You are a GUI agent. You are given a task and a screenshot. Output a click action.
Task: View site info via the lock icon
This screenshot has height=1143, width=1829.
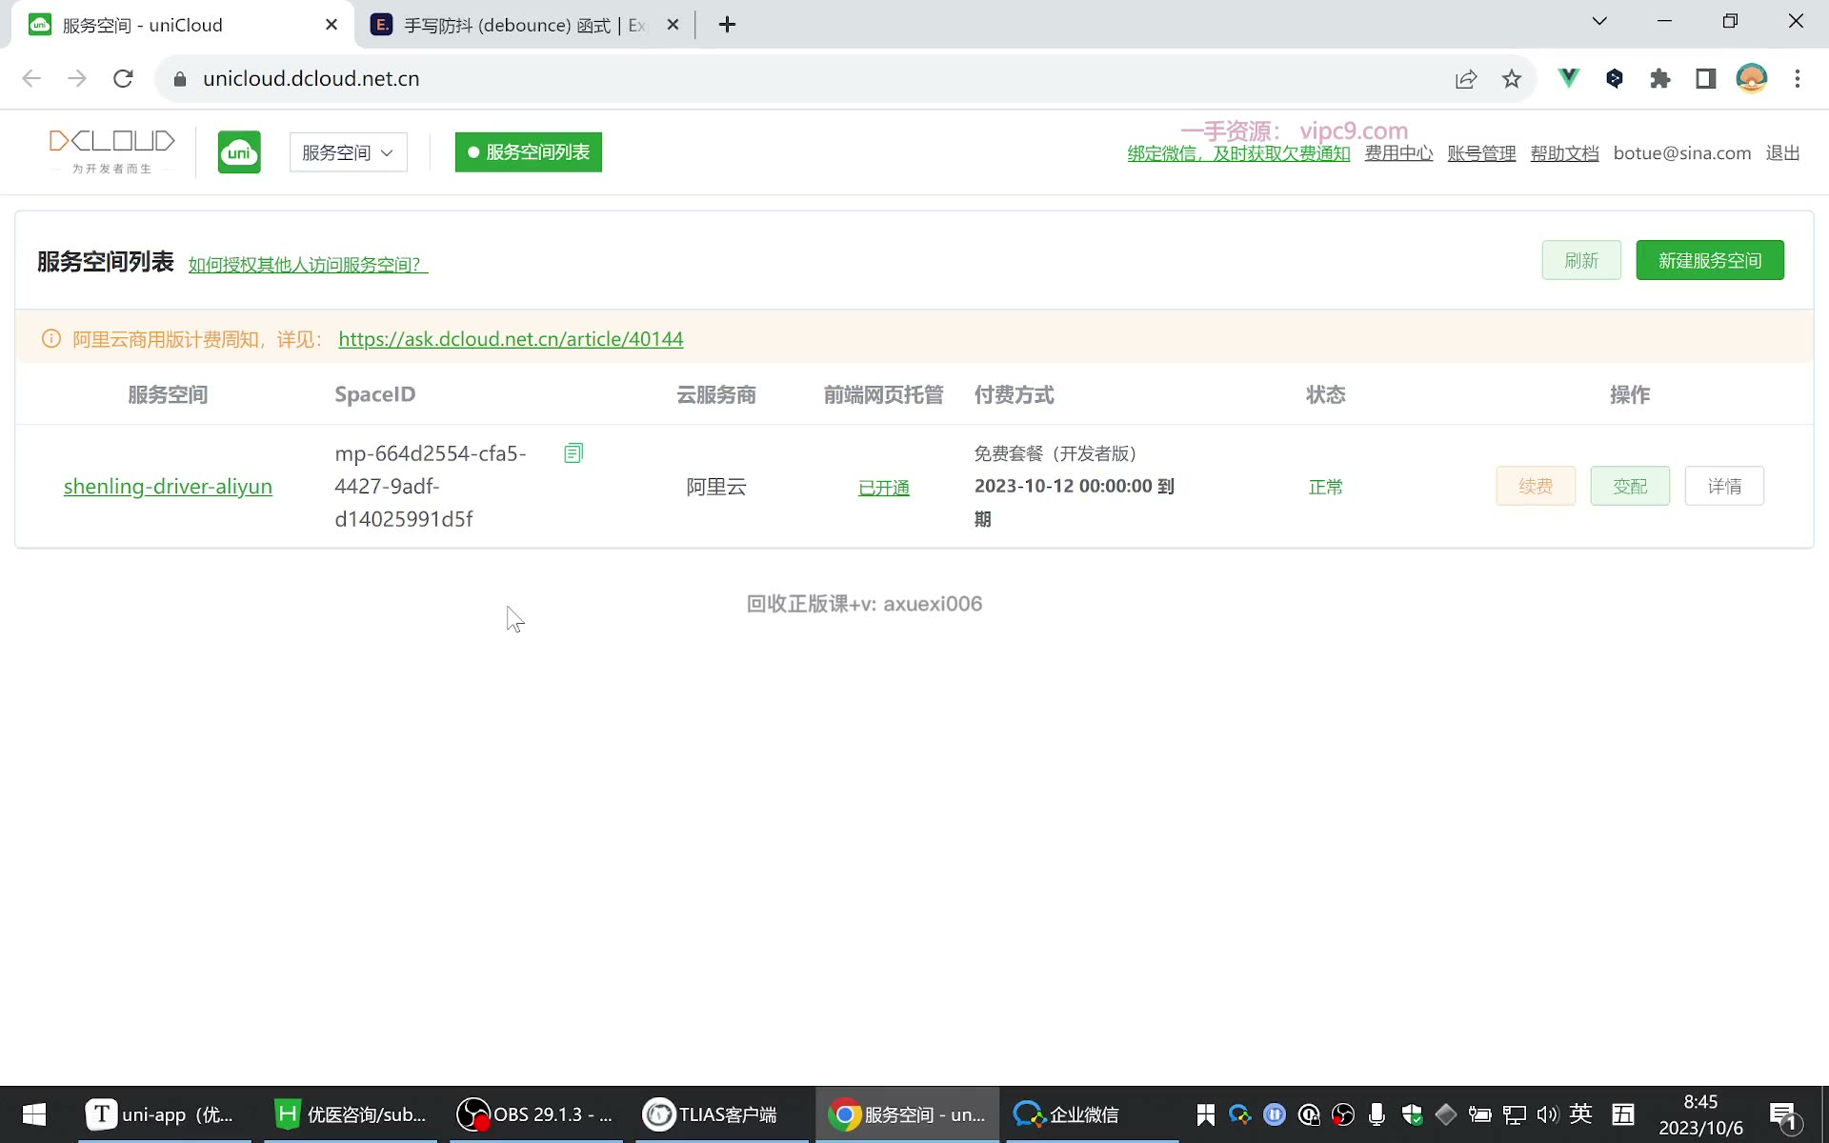point(180,79)
